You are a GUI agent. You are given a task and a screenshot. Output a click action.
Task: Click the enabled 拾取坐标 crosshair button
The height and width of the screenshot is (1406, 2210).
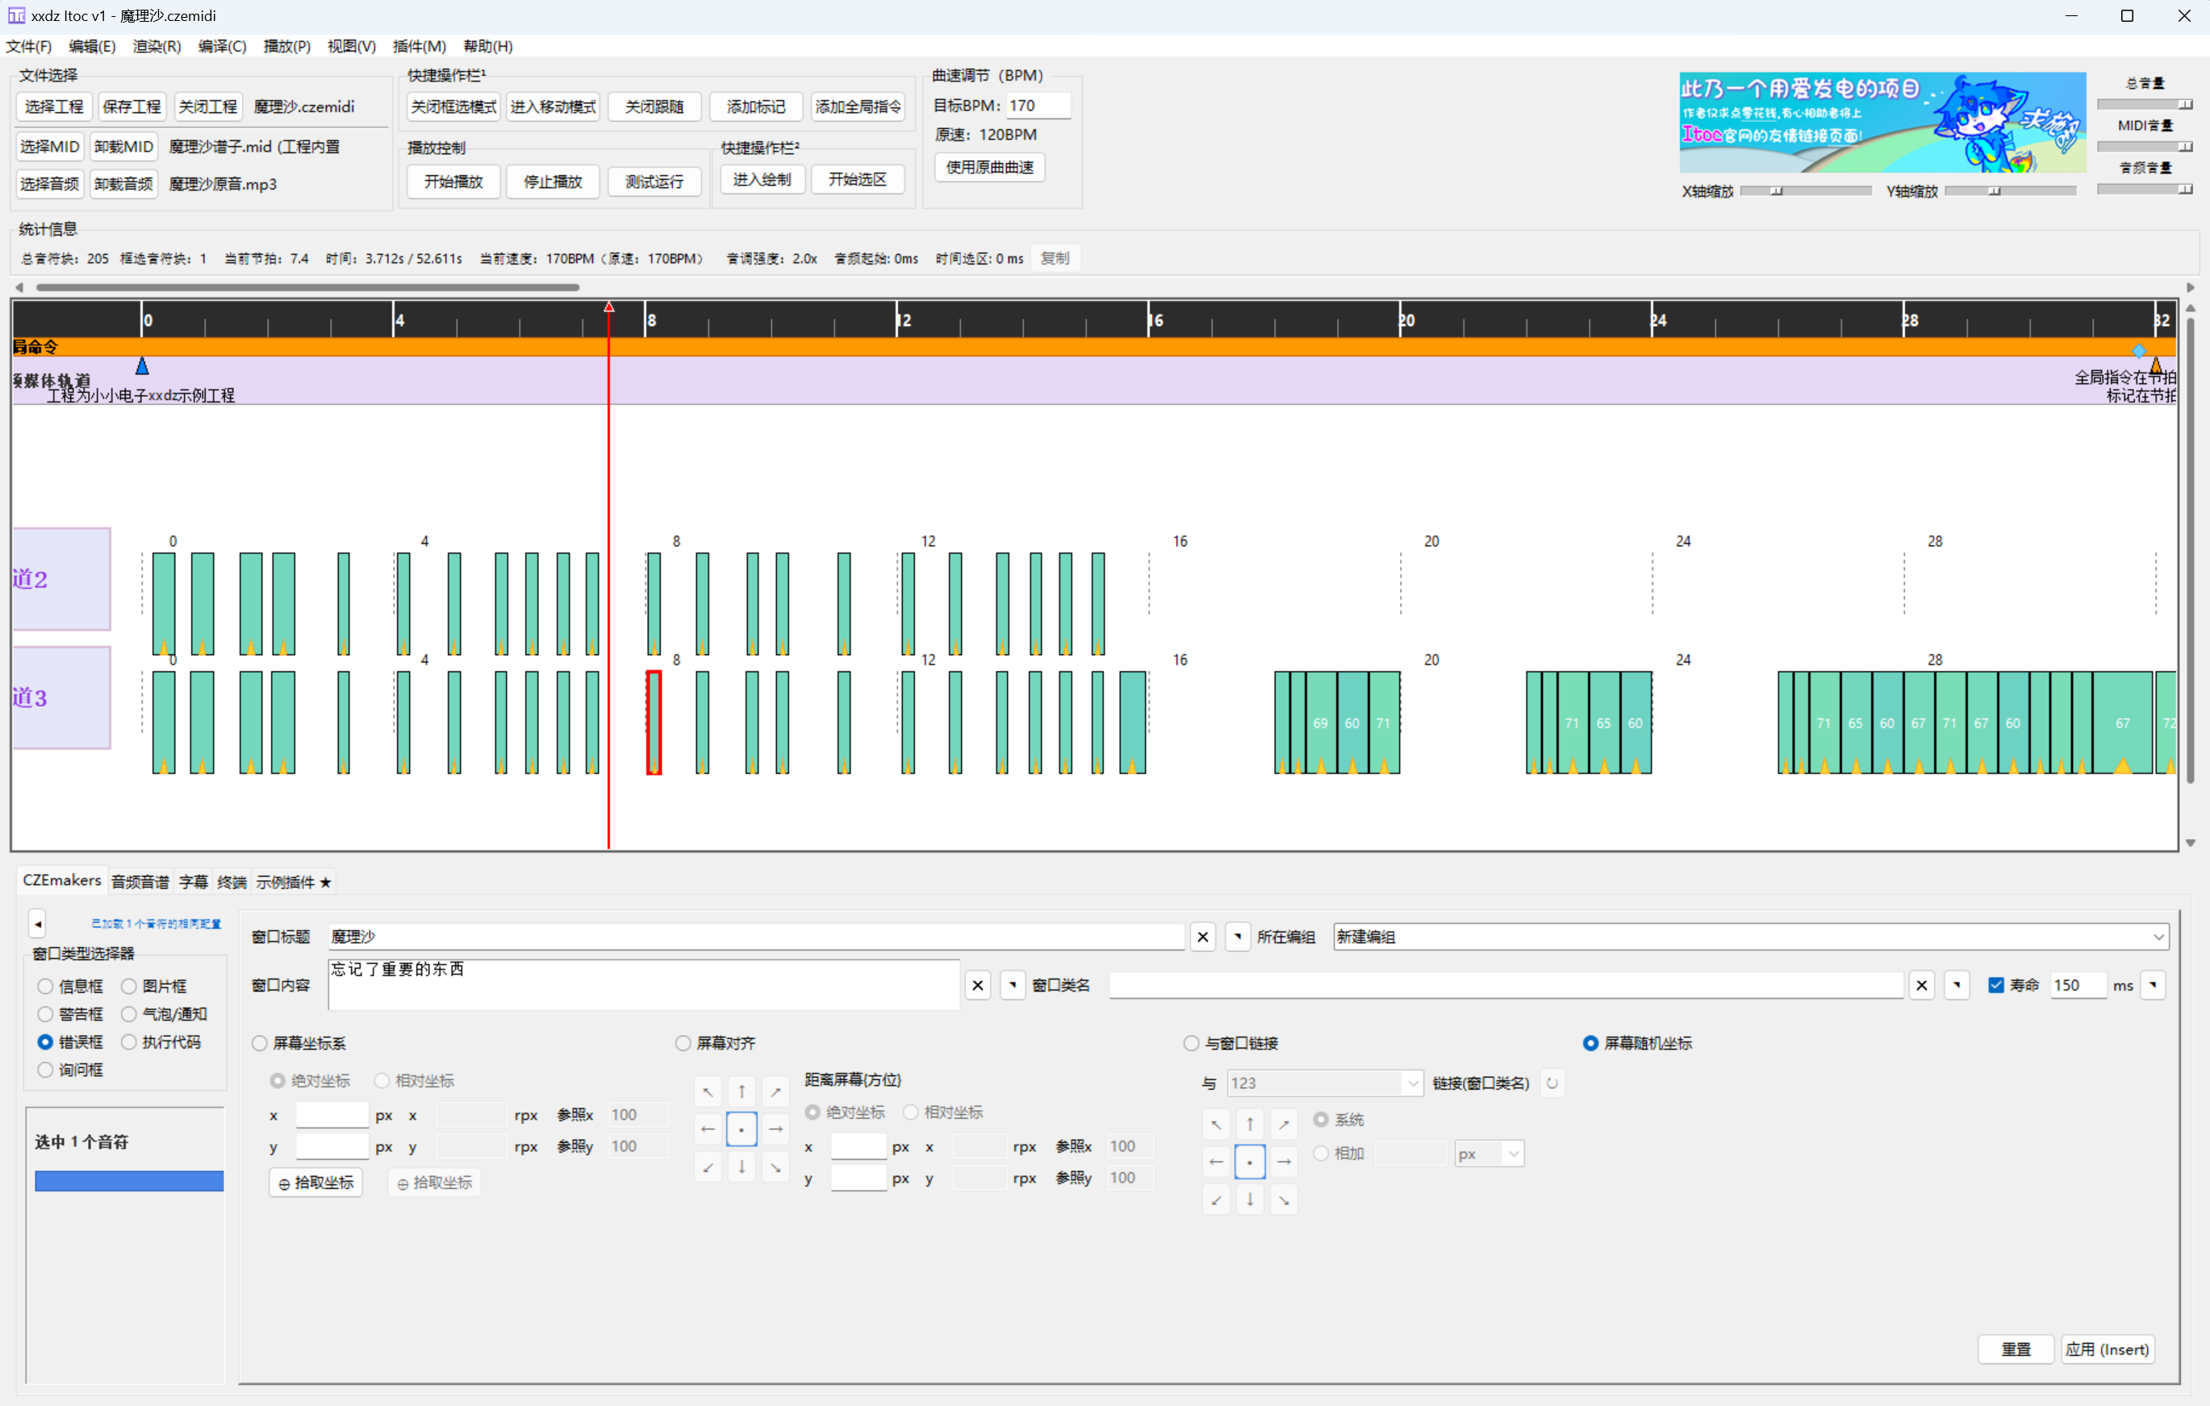[315, 1183]
